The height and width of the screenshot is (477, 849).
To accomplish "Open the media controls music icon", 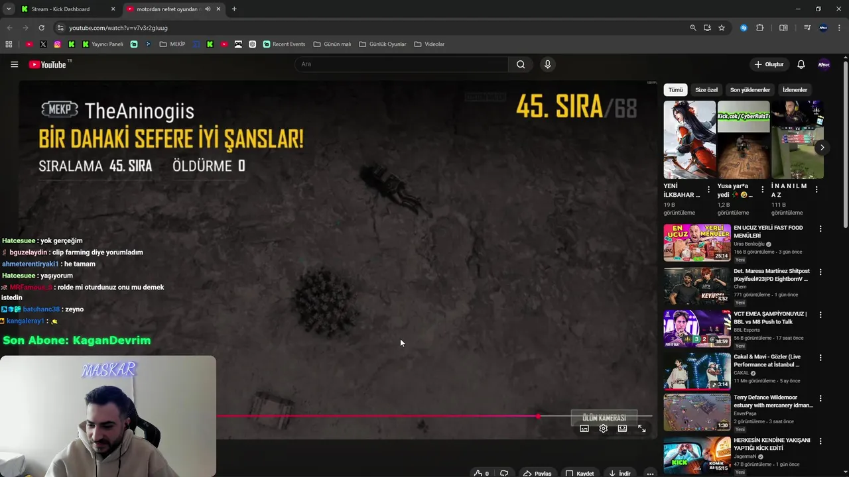I will 807,28.
